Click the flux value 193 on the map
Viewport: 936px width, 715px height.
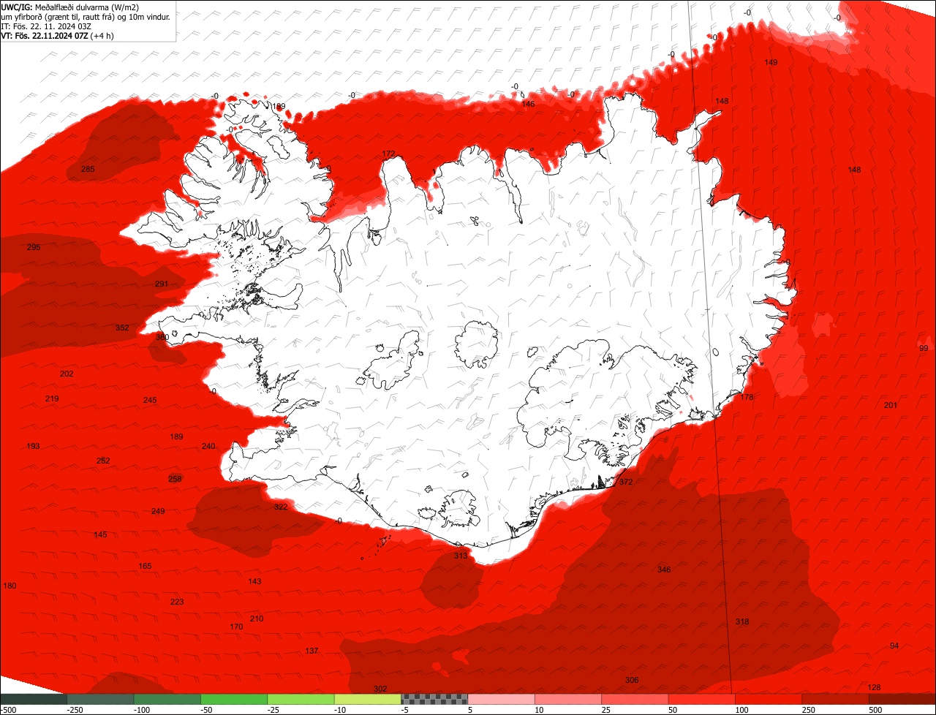click(34, 446)
